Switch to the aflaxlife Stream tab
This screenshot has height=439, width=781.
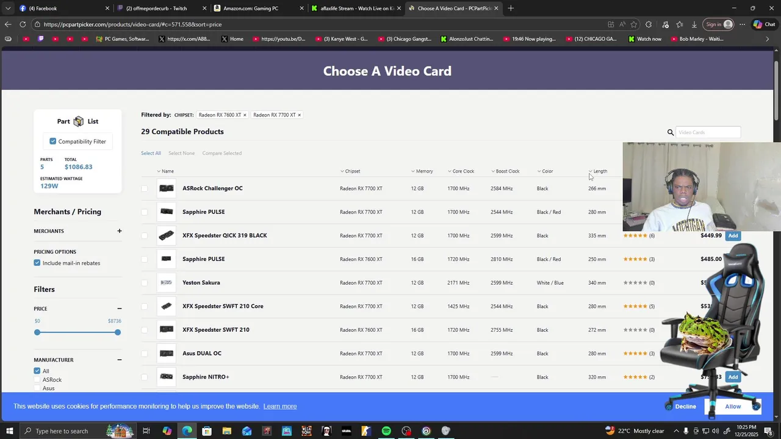point(356,8)
